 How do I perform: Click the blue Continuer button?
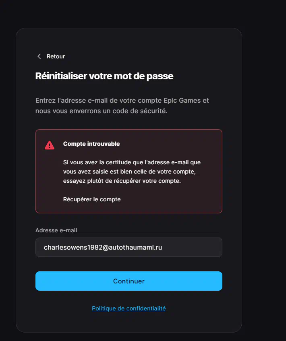click(x=129, y=281)
